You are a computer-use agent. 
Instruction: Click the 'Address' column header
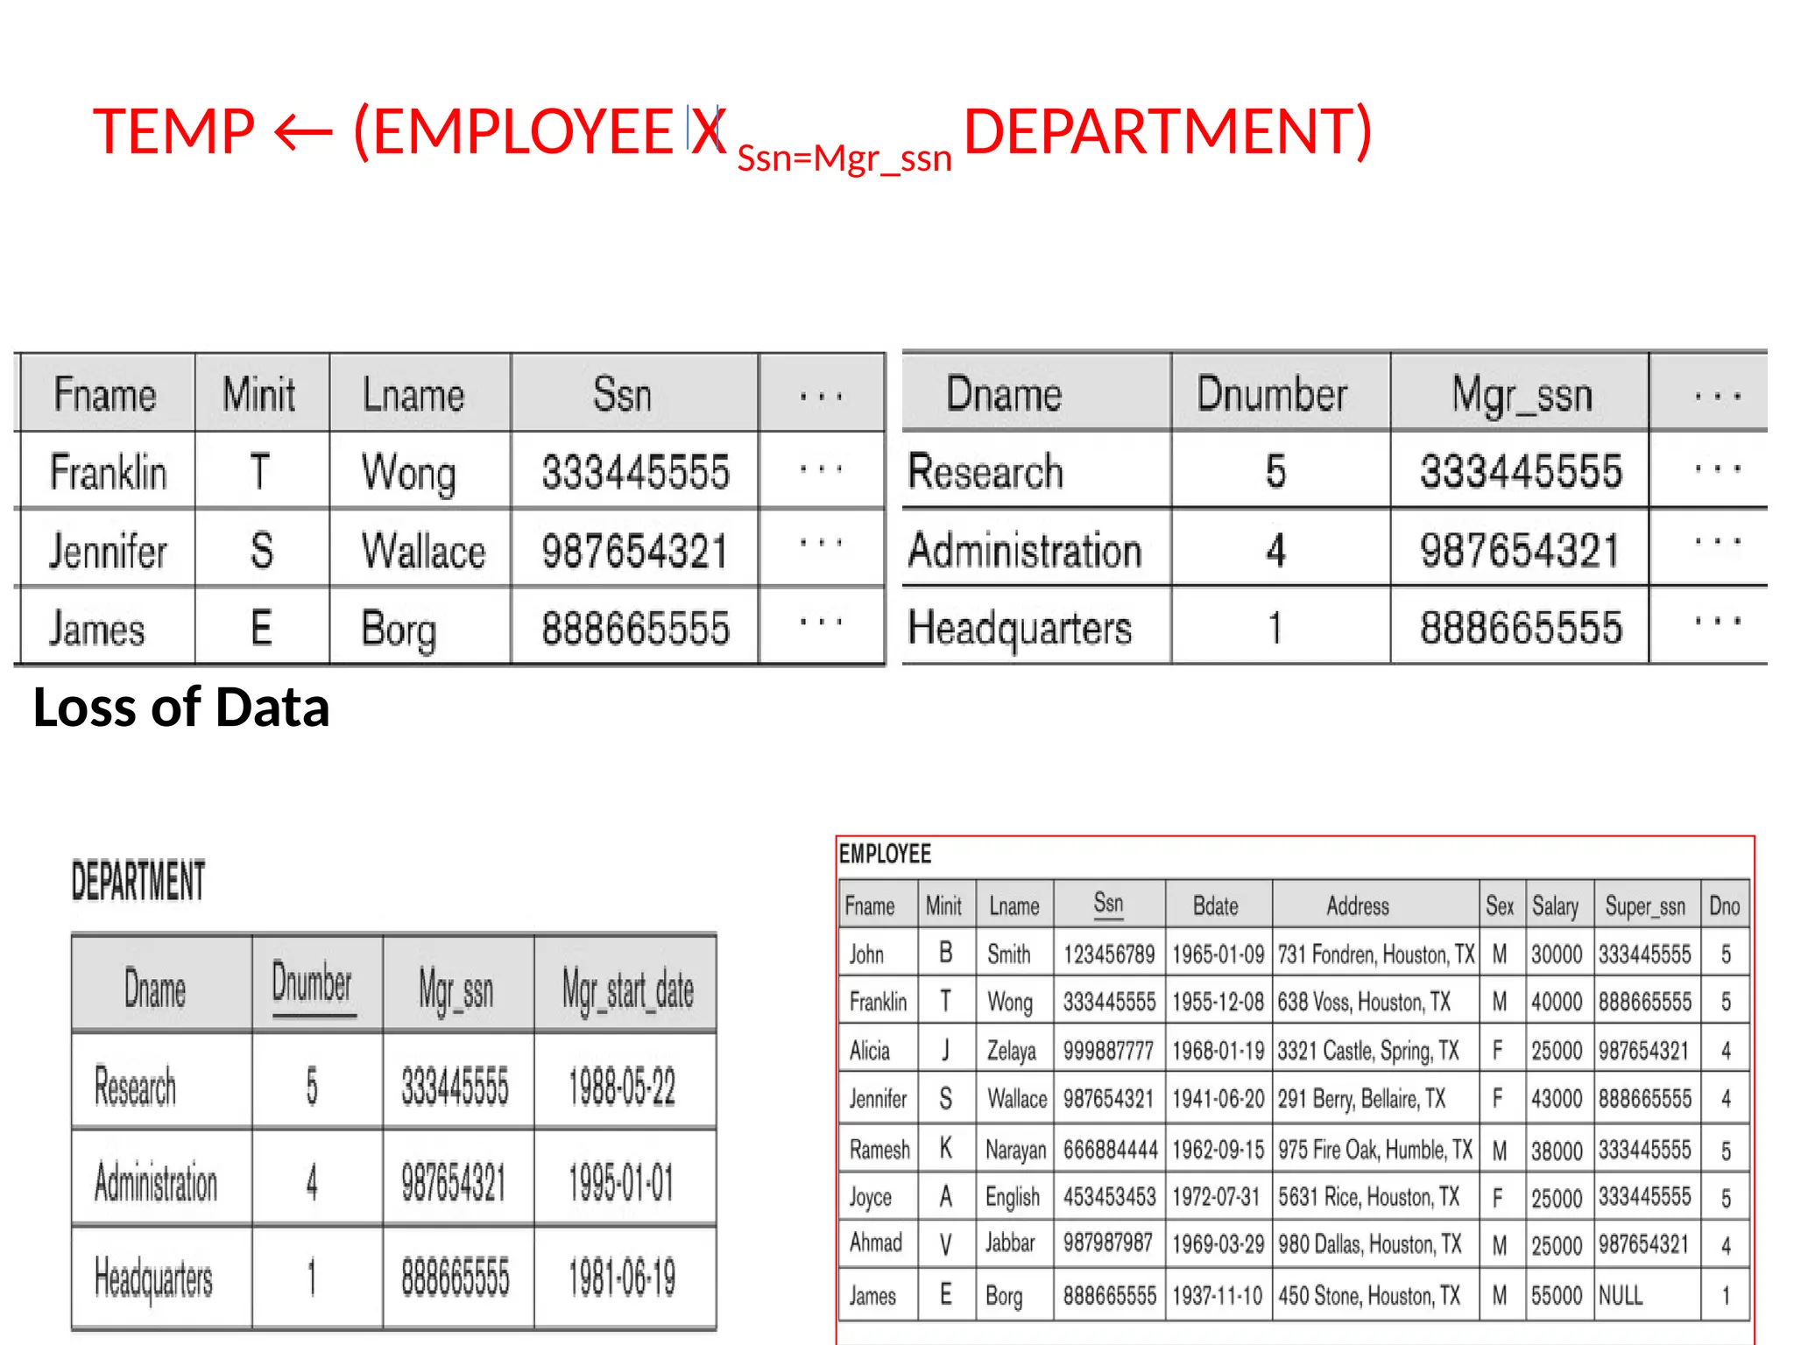pos(1357,905)
